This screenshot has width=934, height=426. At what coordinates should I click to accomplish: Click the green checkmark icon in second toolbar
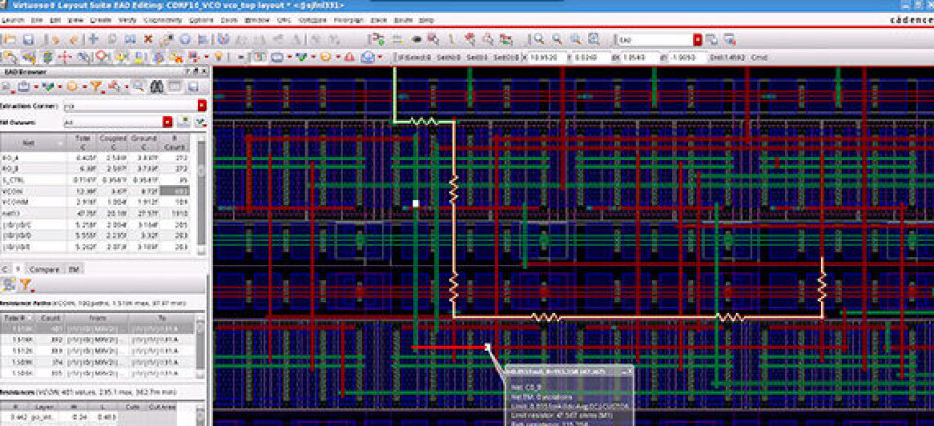[x=302, y=57]
